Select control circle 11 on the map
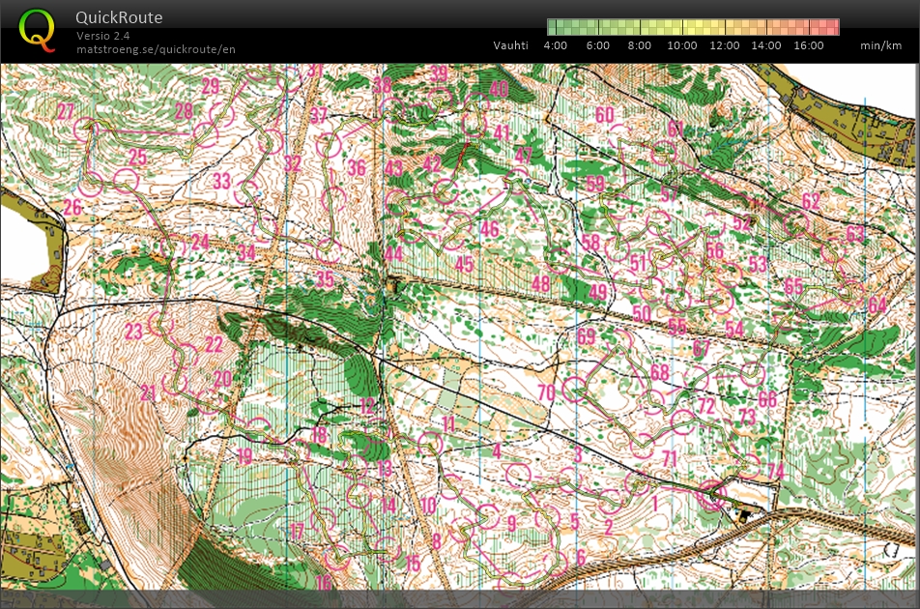 pos(429,443)
